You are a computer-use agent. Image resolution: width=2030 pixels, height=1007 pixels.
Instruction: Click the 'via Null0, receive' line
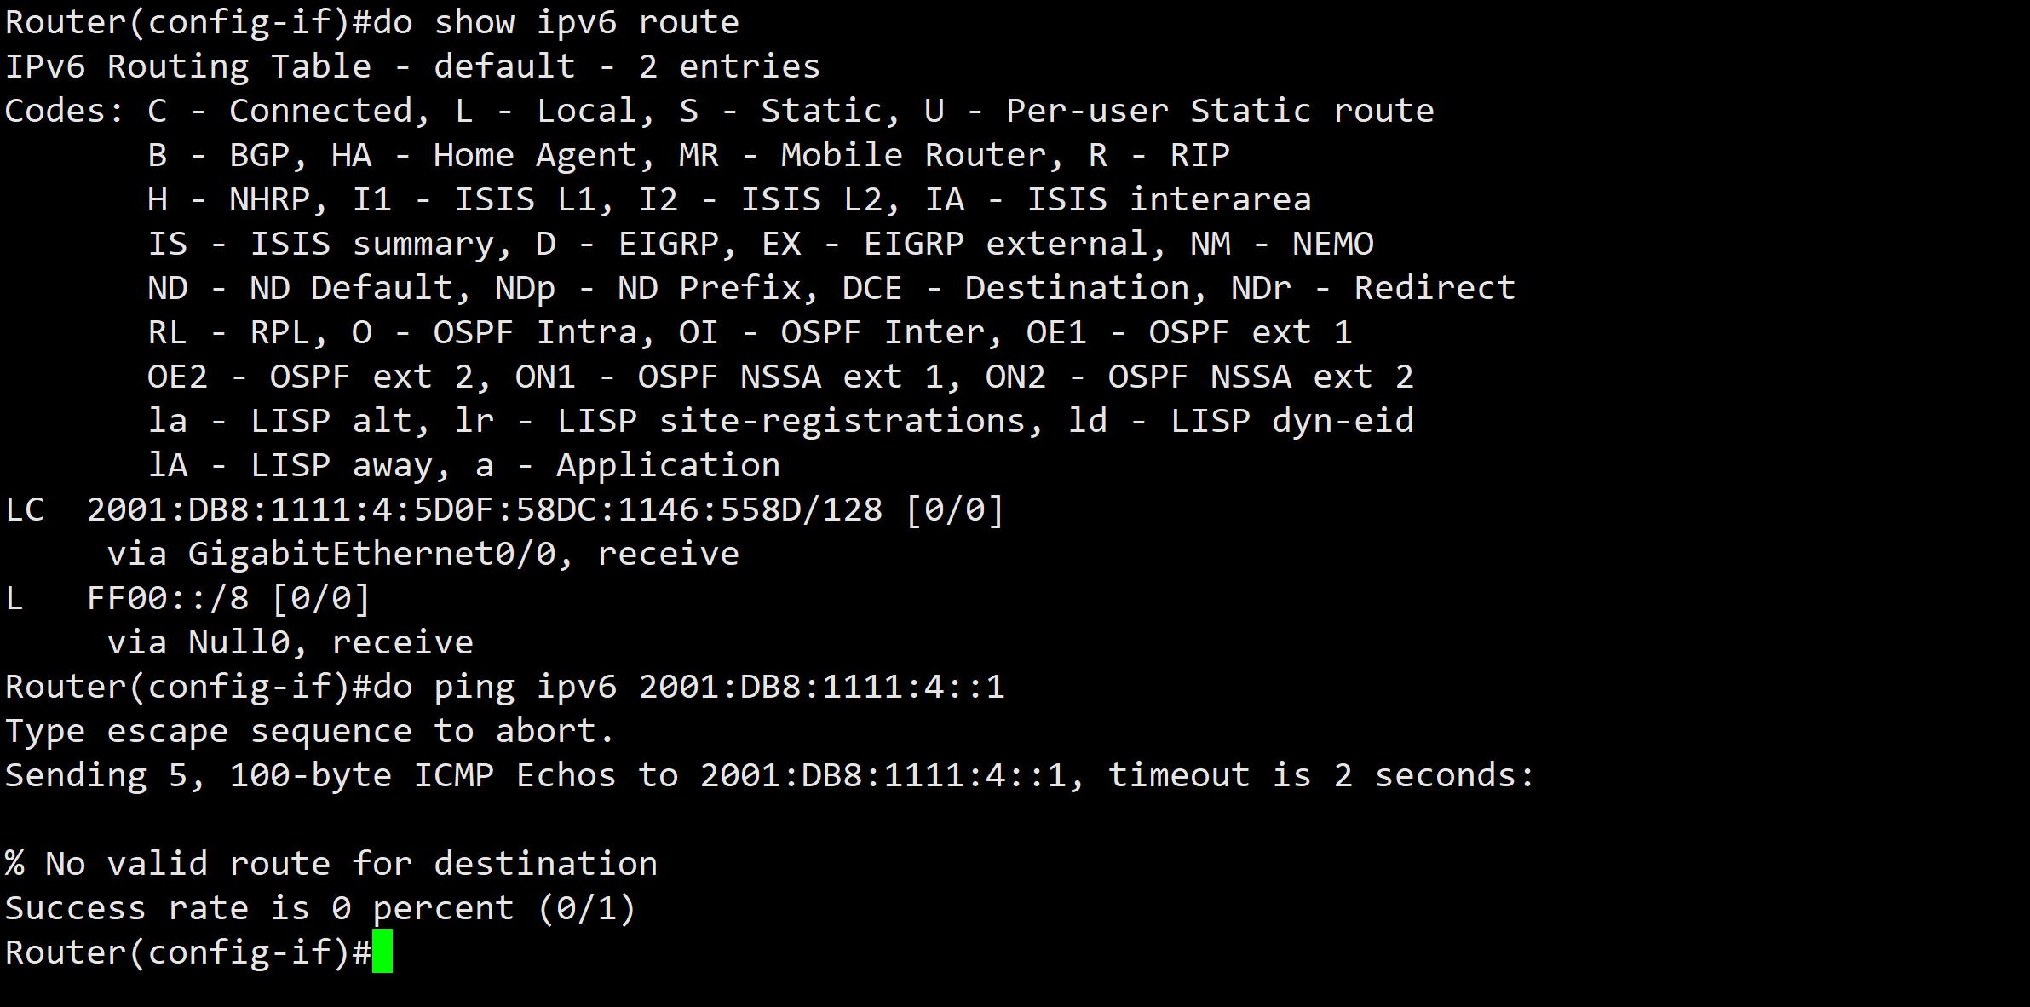(290, 642)
